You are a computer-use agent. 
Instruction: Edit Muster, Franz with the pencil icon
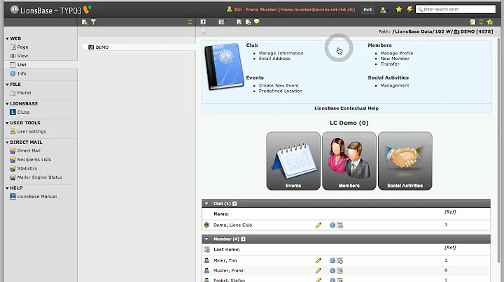(x=318, y=271)
